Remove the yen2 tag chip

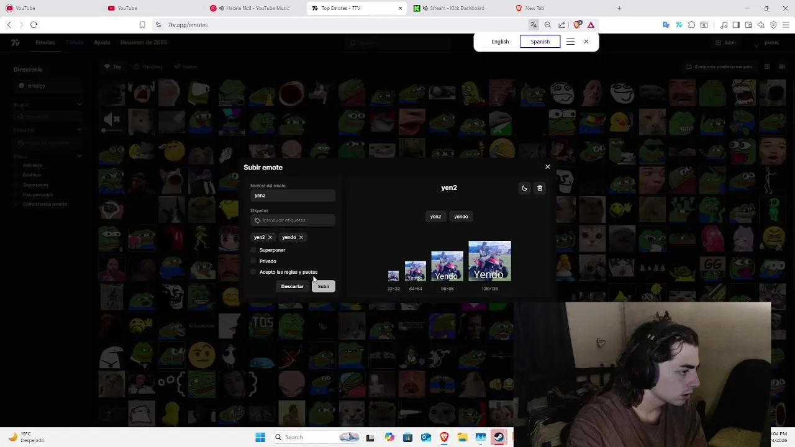(270, 237)
